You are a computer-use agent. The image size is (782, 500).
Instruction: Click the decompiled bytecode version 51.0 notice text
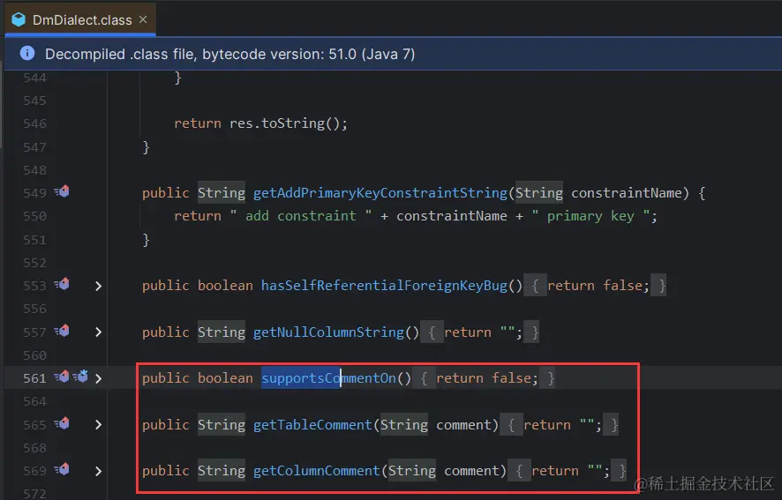[x=229, y=54]
